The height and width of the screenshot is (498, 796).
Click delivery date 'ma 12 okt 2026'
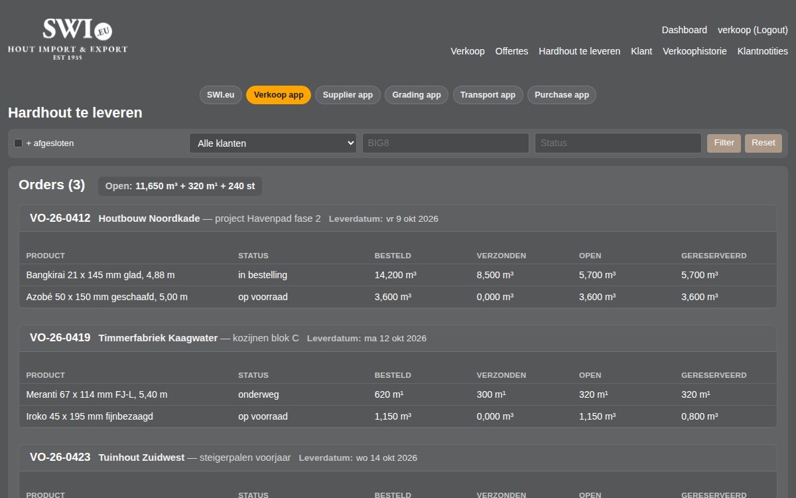[x=395, y=338]
